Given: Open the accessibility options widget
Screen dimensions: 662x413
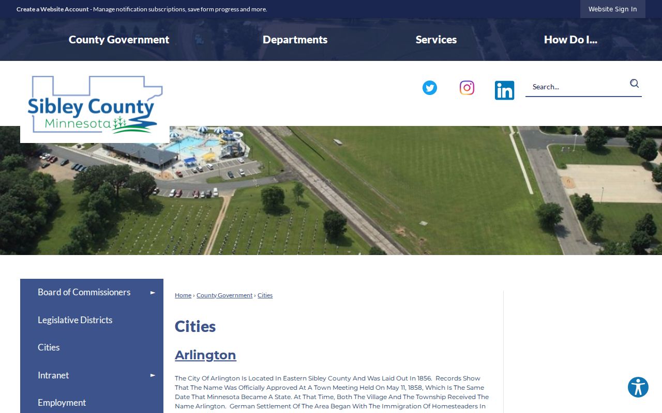Looking at the screenshot, I should (638, 387).
